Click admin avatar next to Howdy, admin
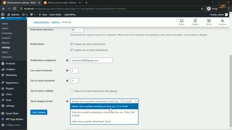The height and width of the screenshot is (130, 232). coord(226,14)
